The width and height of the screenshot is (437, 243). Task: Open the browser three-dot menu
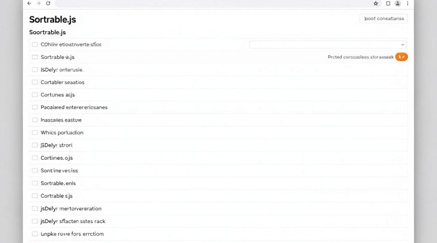coord(407,3)
